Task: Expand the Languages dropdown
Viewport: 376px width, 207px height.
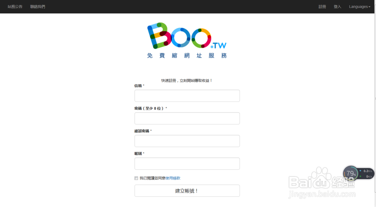Action: [x=359, y=7]
